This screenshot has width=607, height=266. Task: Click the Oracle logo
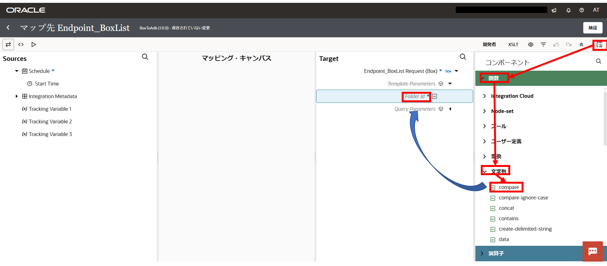click(x=26, y=10)
